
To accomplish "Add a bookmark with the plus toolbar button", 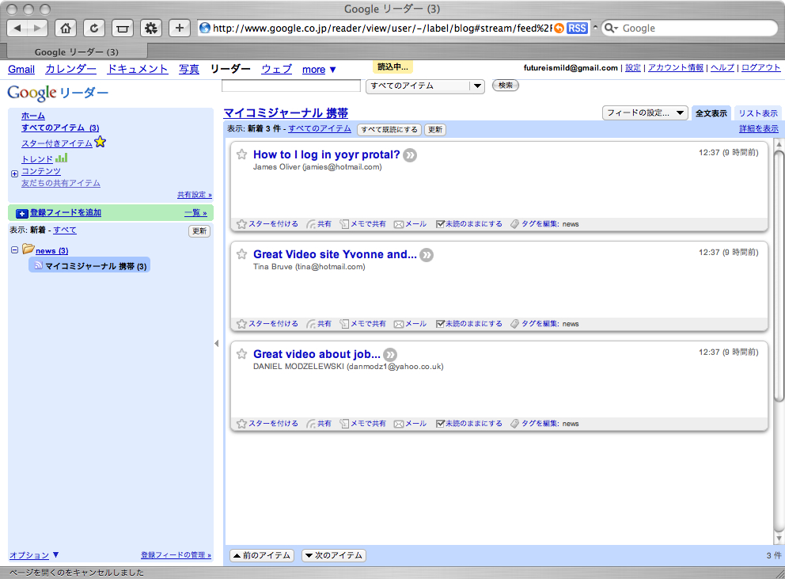I will click(179, 28).
